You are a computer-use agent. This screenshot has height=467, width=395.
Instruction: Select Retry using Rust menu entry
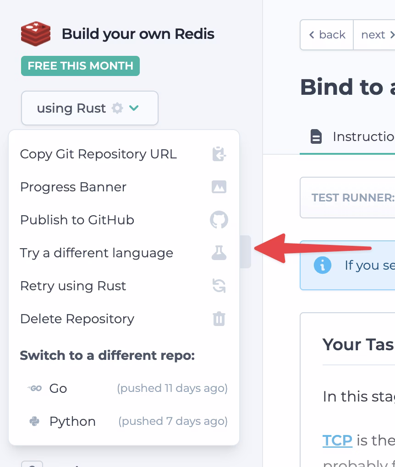(x=73, y=286)
